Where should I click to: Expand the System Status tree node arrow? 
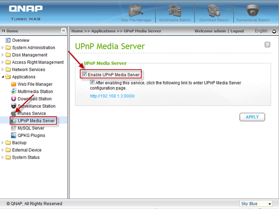point(3,157)
